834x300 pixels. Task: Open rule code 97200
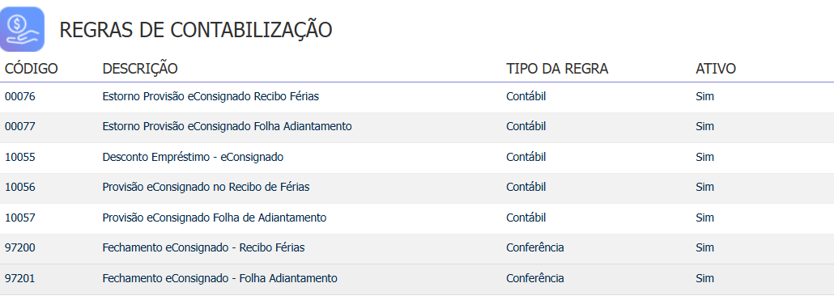click(19, 248)
